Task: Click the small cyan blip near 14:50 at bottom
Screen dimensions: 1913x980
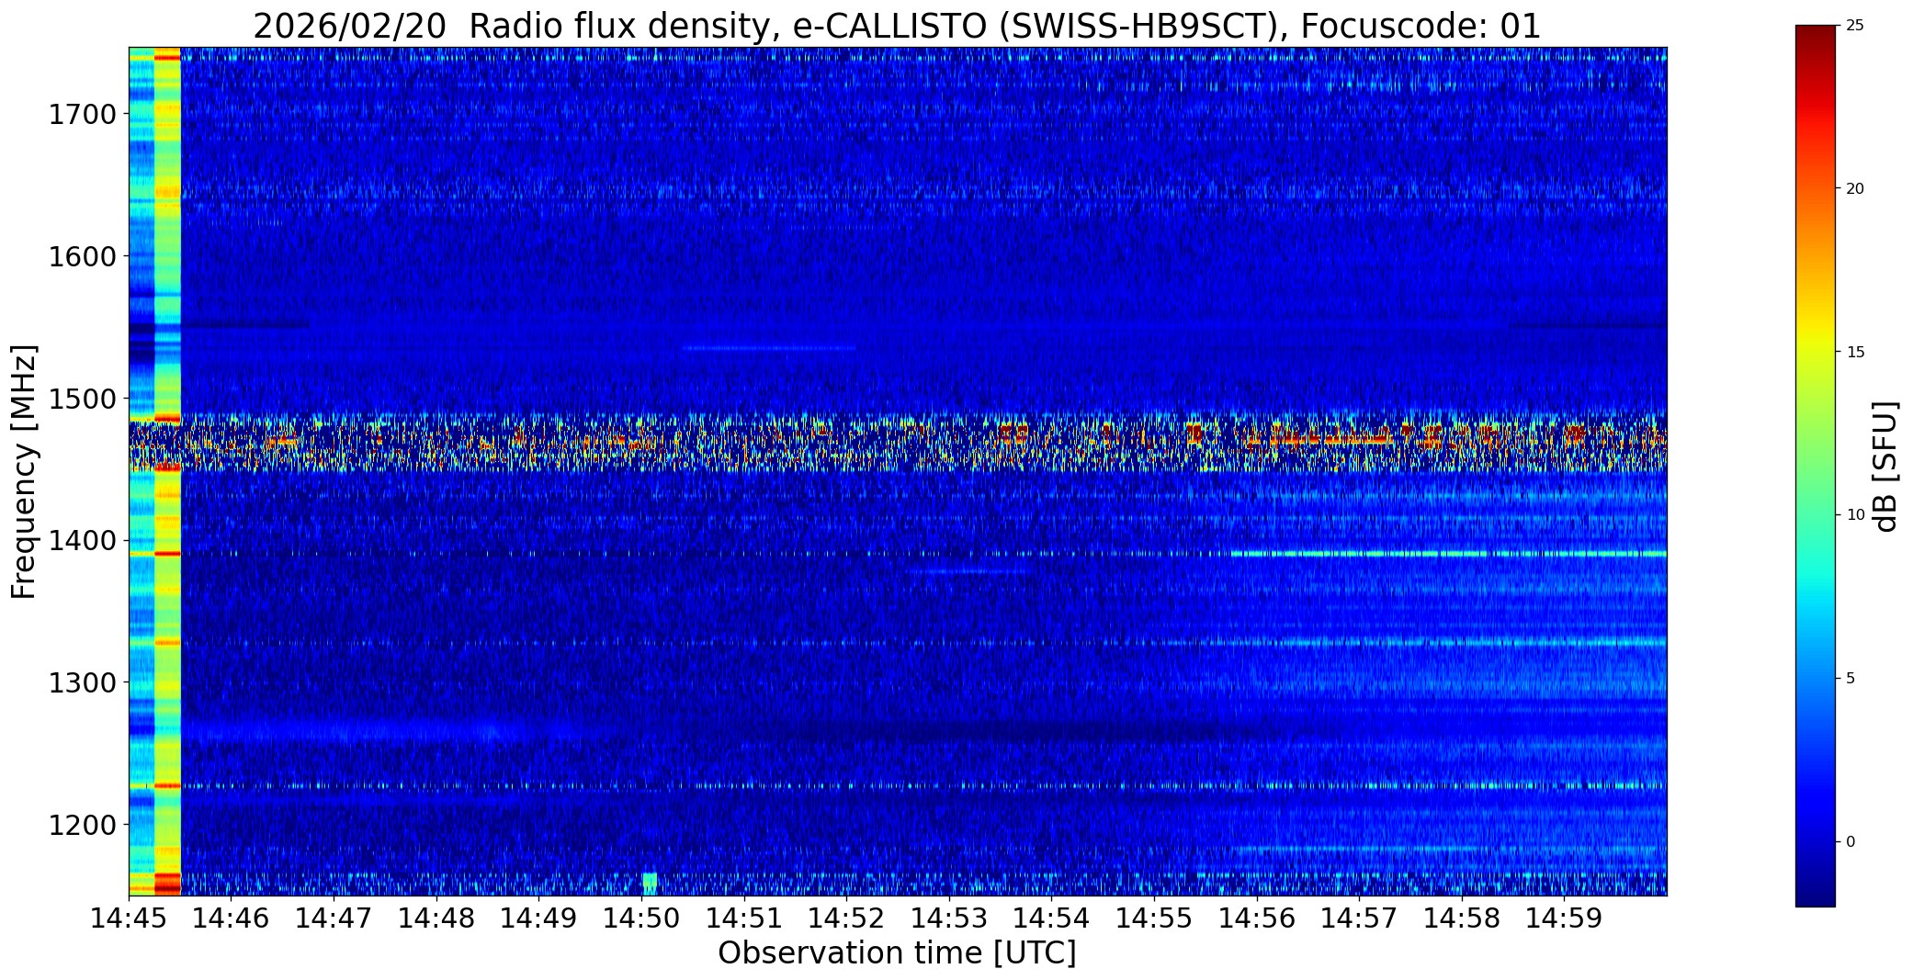Action: coord(650,884)
